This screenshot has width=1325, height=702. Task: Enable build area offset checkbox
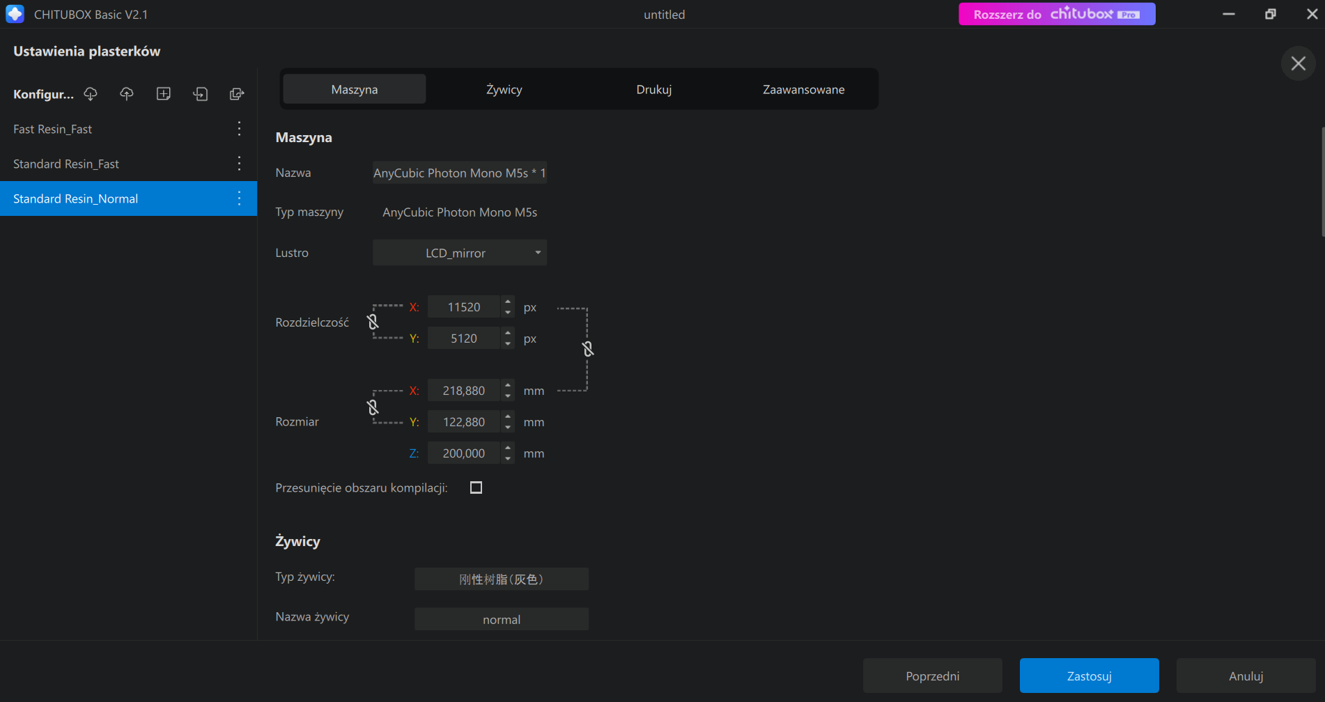476,487
